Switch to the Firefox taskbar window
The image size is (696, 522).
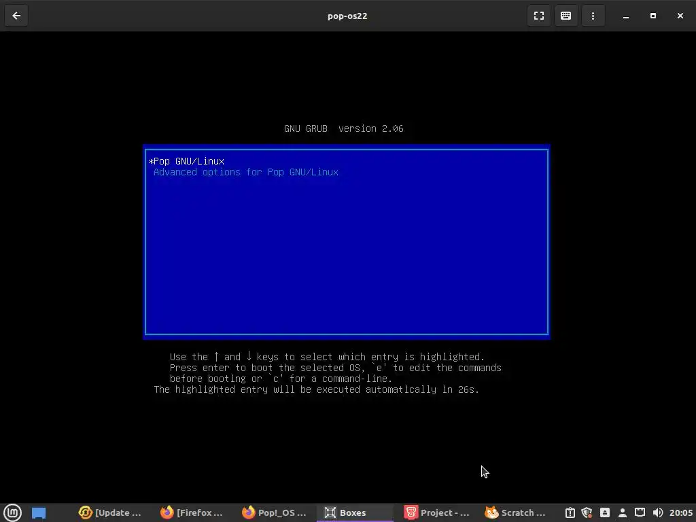point(191,512)
